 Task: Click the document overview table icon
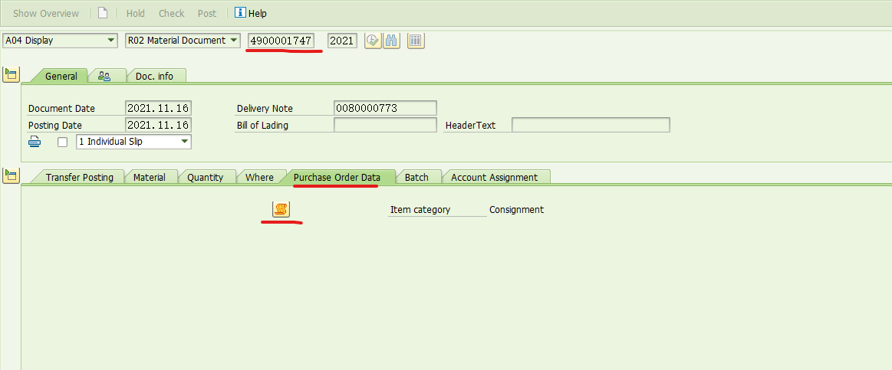[x=416, y=41]
